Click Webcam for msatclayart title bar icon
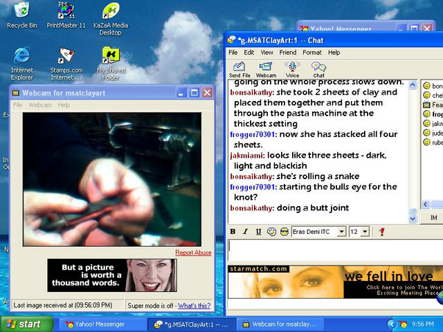Viewport: 443px width, 332px height. coord(16,93)
